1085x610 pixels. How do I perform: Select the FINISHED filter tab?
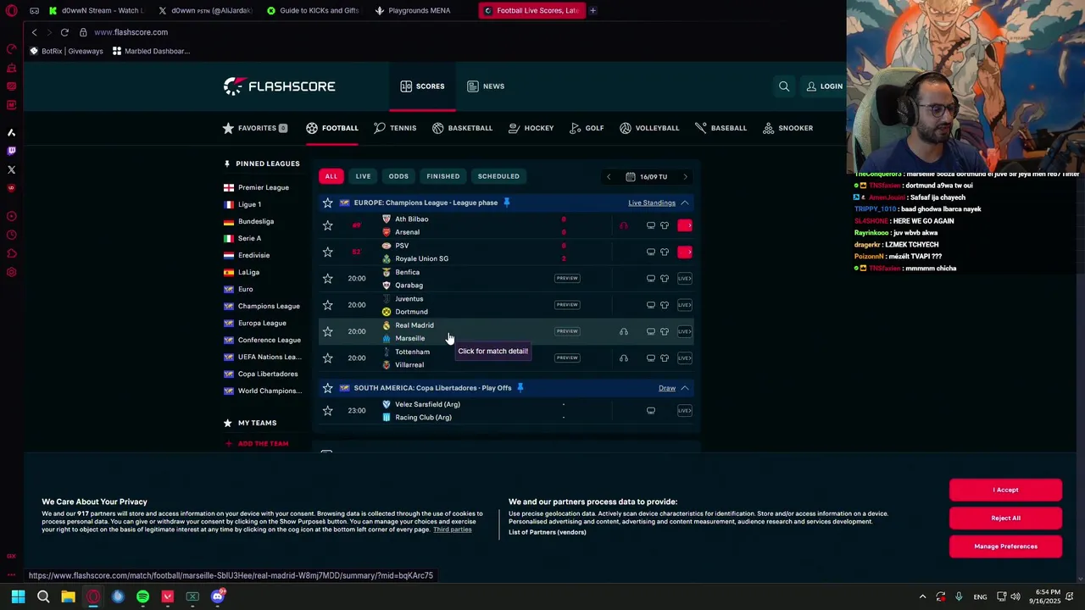tap(443, 176)
